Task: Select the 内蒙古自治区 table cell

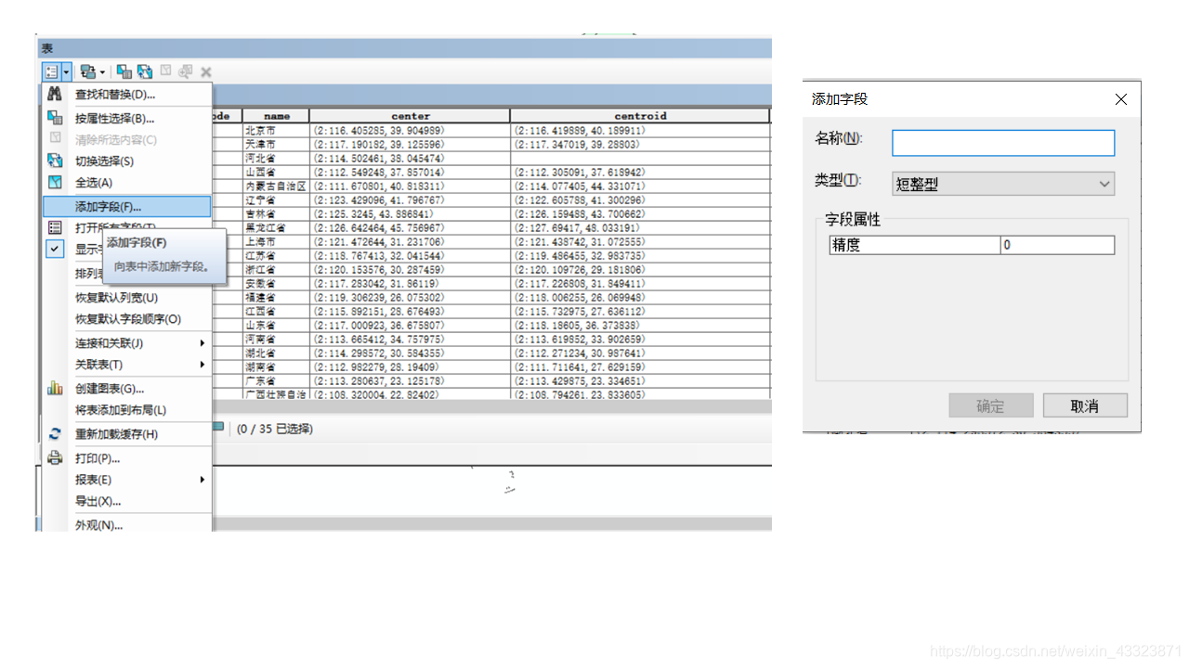Action: [x=276, y=186]
